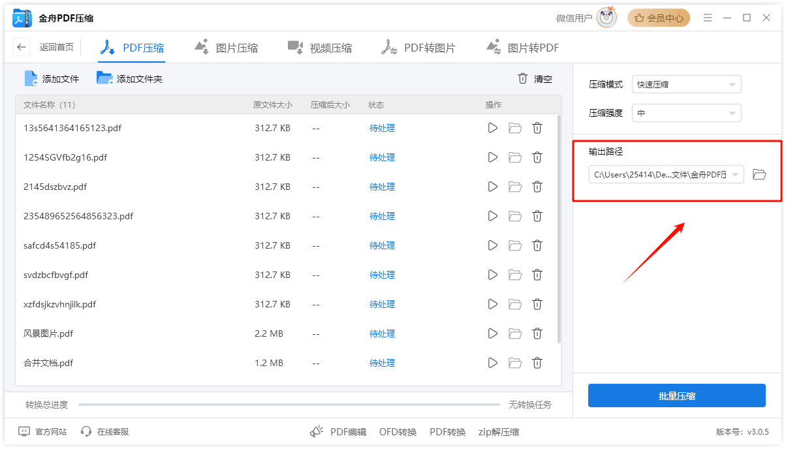Start compressing safcd4s54185.pdf with play icon

pyautogui.click(x=493, y=245)
